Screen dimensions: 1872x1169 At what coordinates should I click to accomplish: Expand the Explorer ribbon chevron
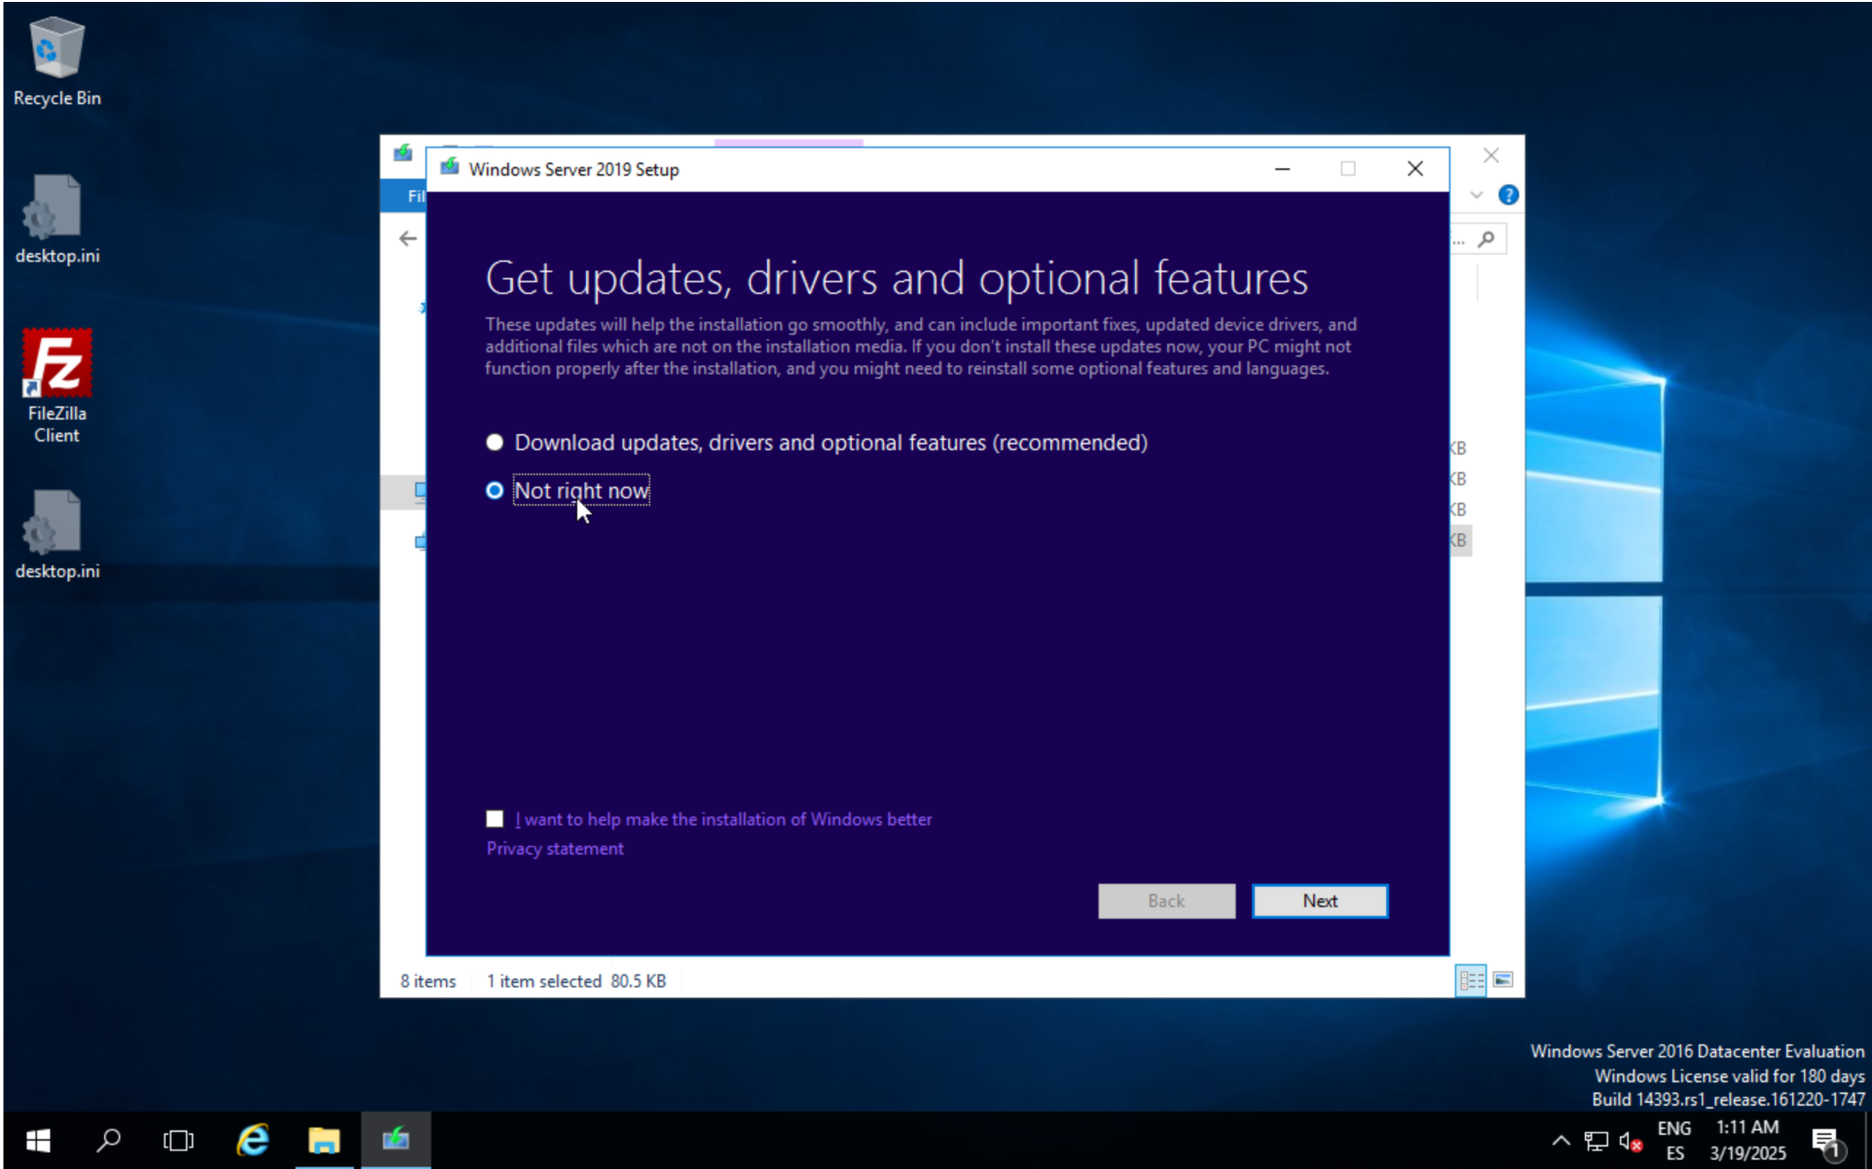[x=1477, y=196]
